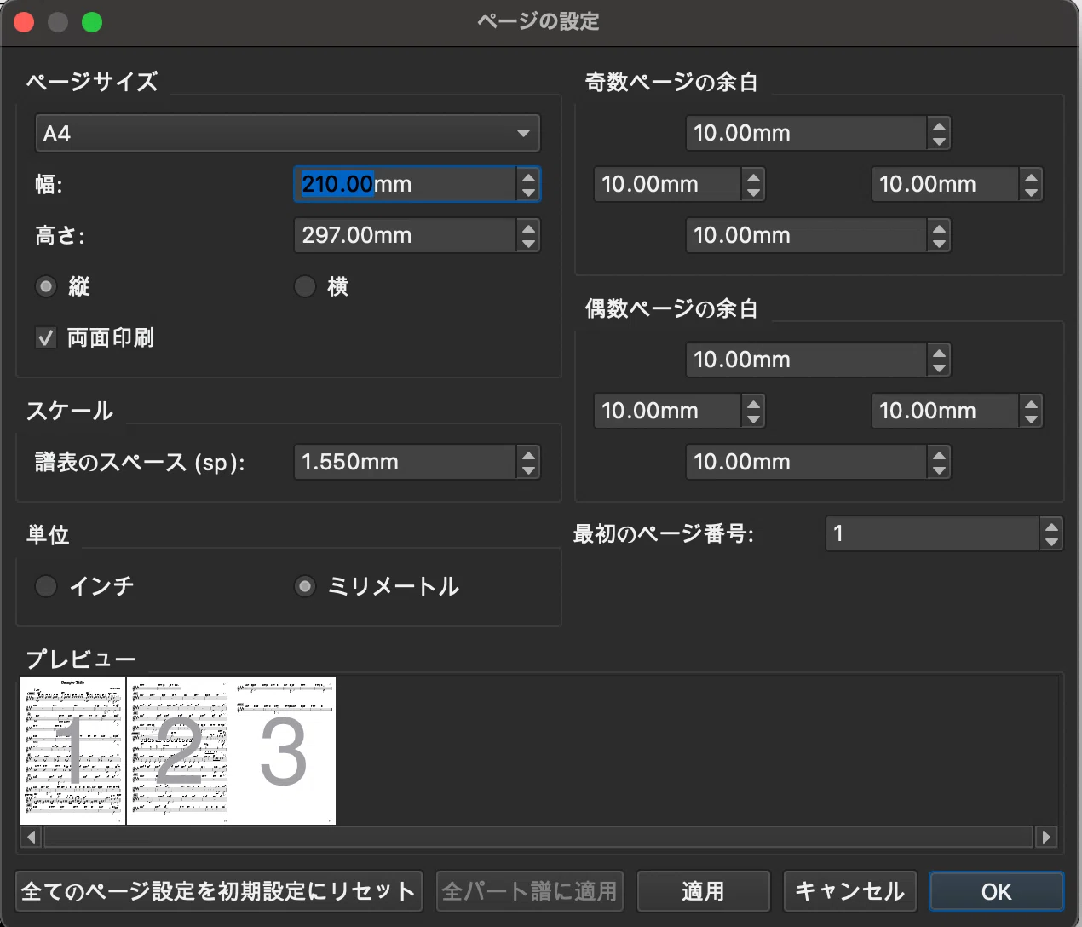This screenshot has width=1082, height=927.
Task: Decrease 最初のページ番号 with down arrow
Action: (x=1051, y=542)
